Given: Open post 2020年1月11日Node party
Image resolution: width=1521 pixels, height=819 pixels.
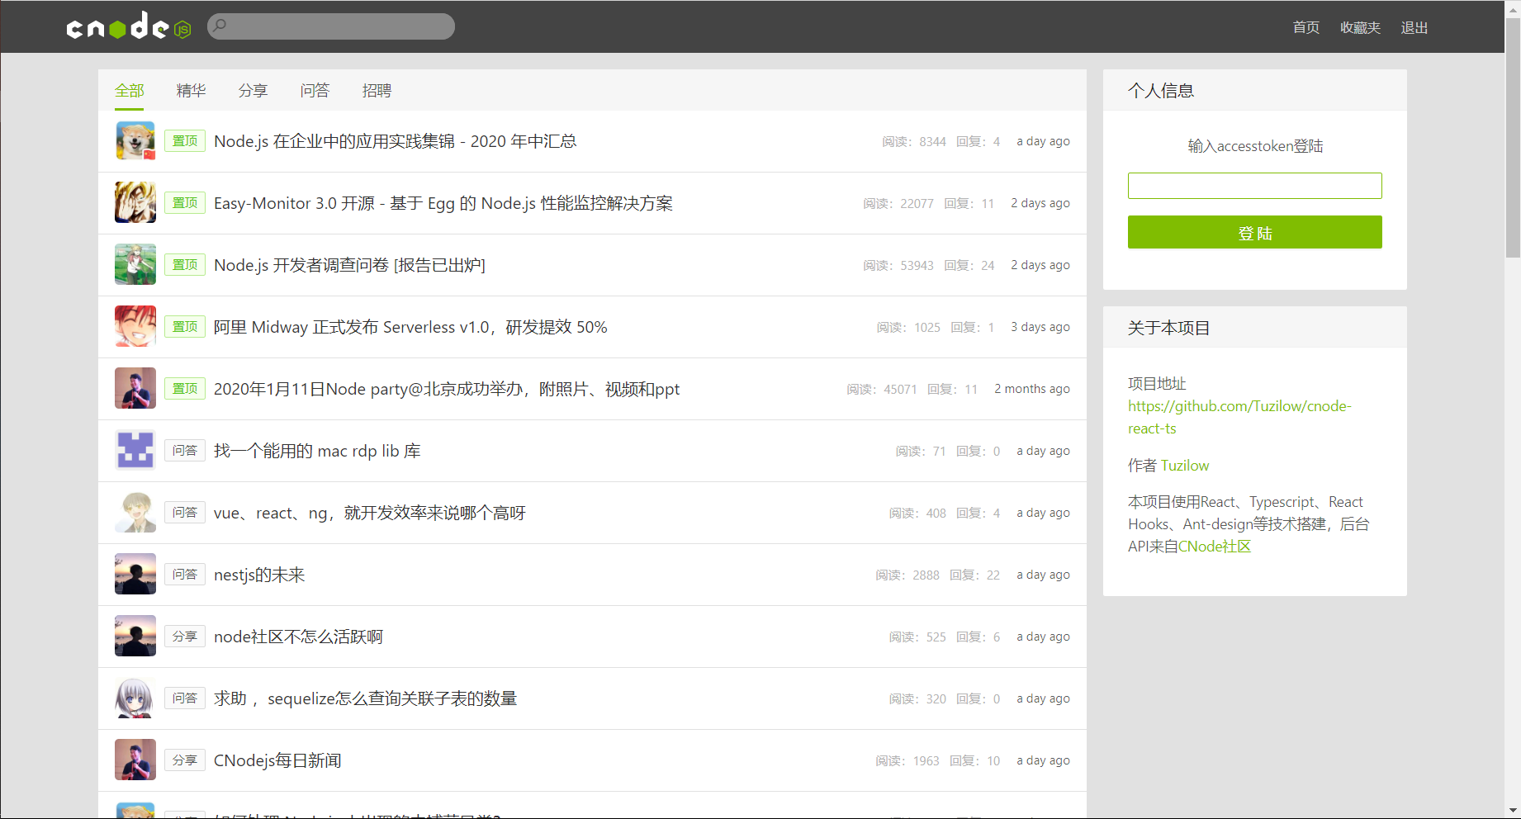Looking at the screenshot, I should pyautogui.click(x=447, y=389).
